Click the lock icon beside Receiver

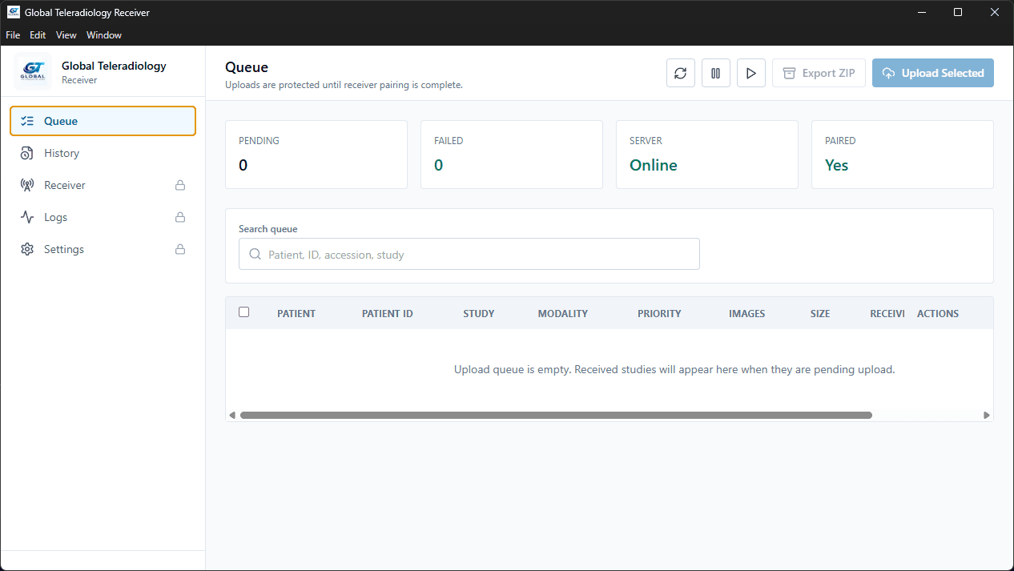click(x=180, y=185)
